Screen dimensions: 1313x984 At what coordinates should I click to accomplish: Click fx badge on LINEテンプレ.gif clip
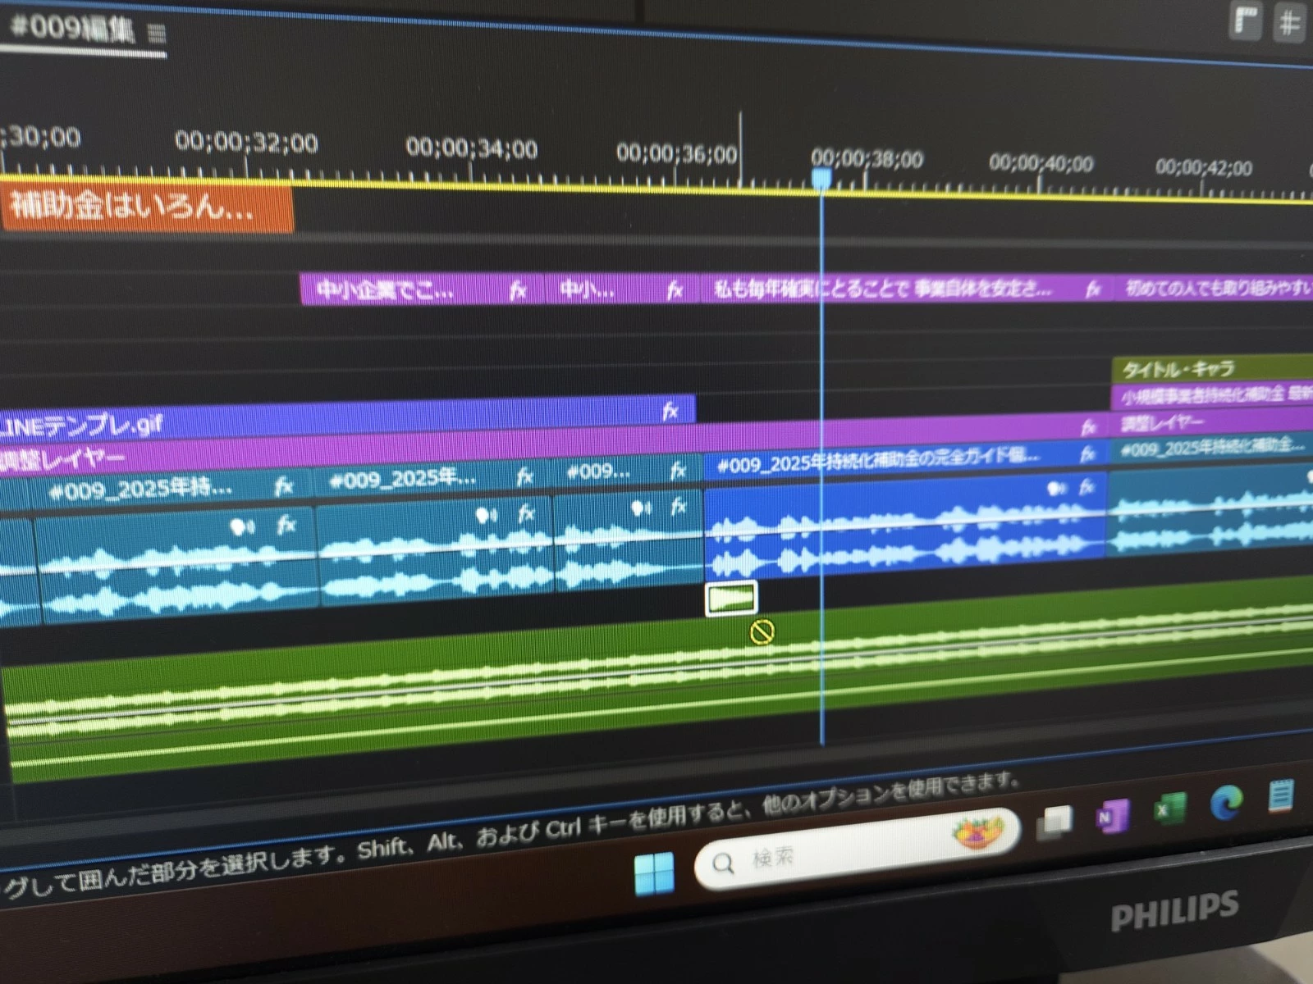click(x=671, y=411)
